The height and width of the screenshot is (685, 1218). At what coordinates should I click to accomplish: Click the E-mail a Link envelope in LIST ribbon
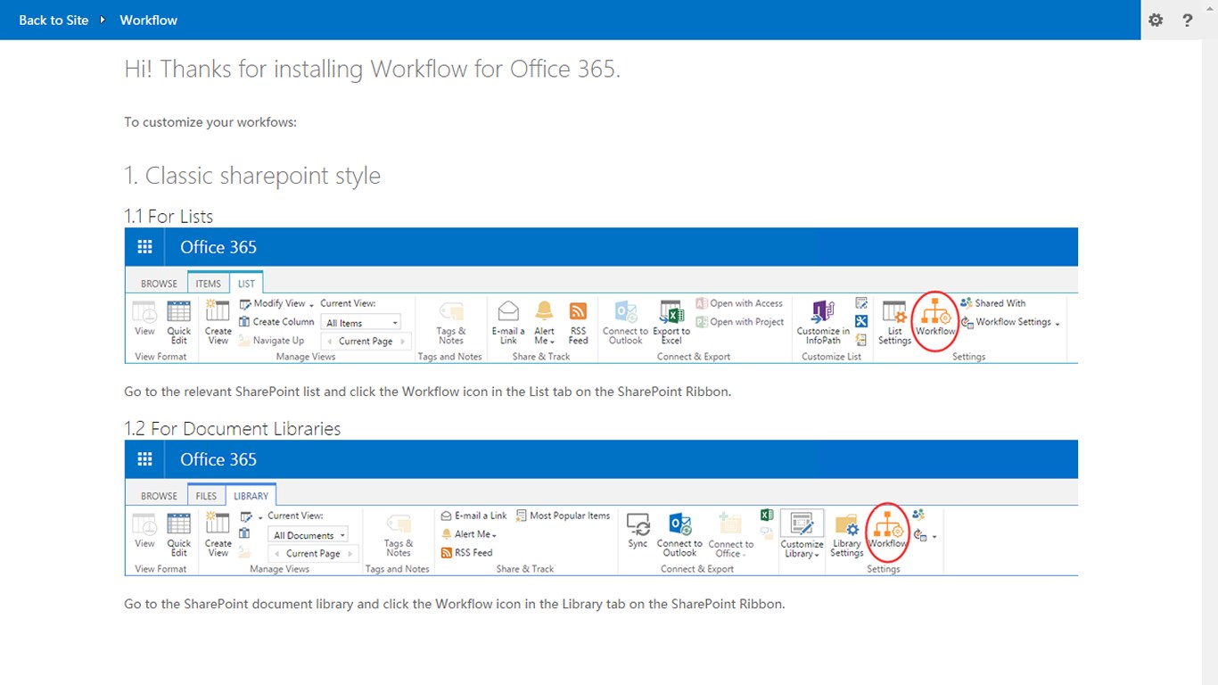click(508, 323)
